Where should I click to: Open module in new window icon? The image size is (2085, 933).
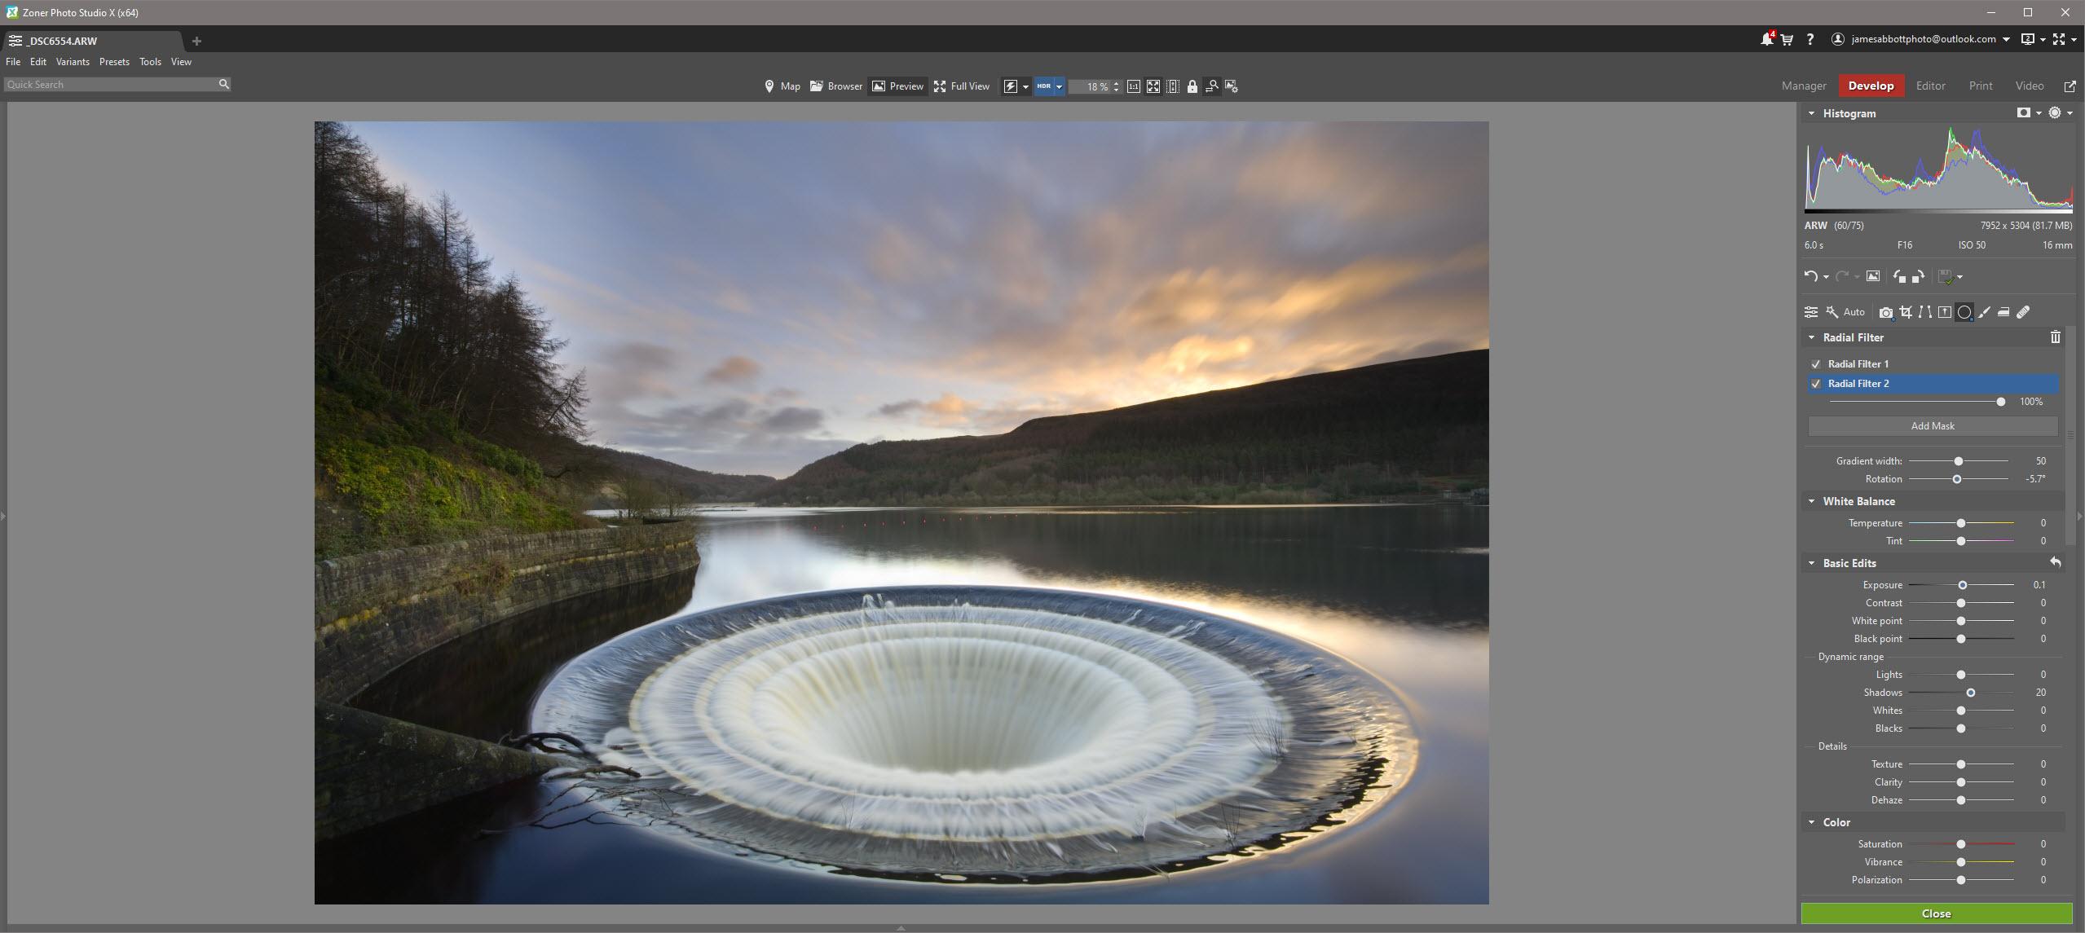point(2070,86)
